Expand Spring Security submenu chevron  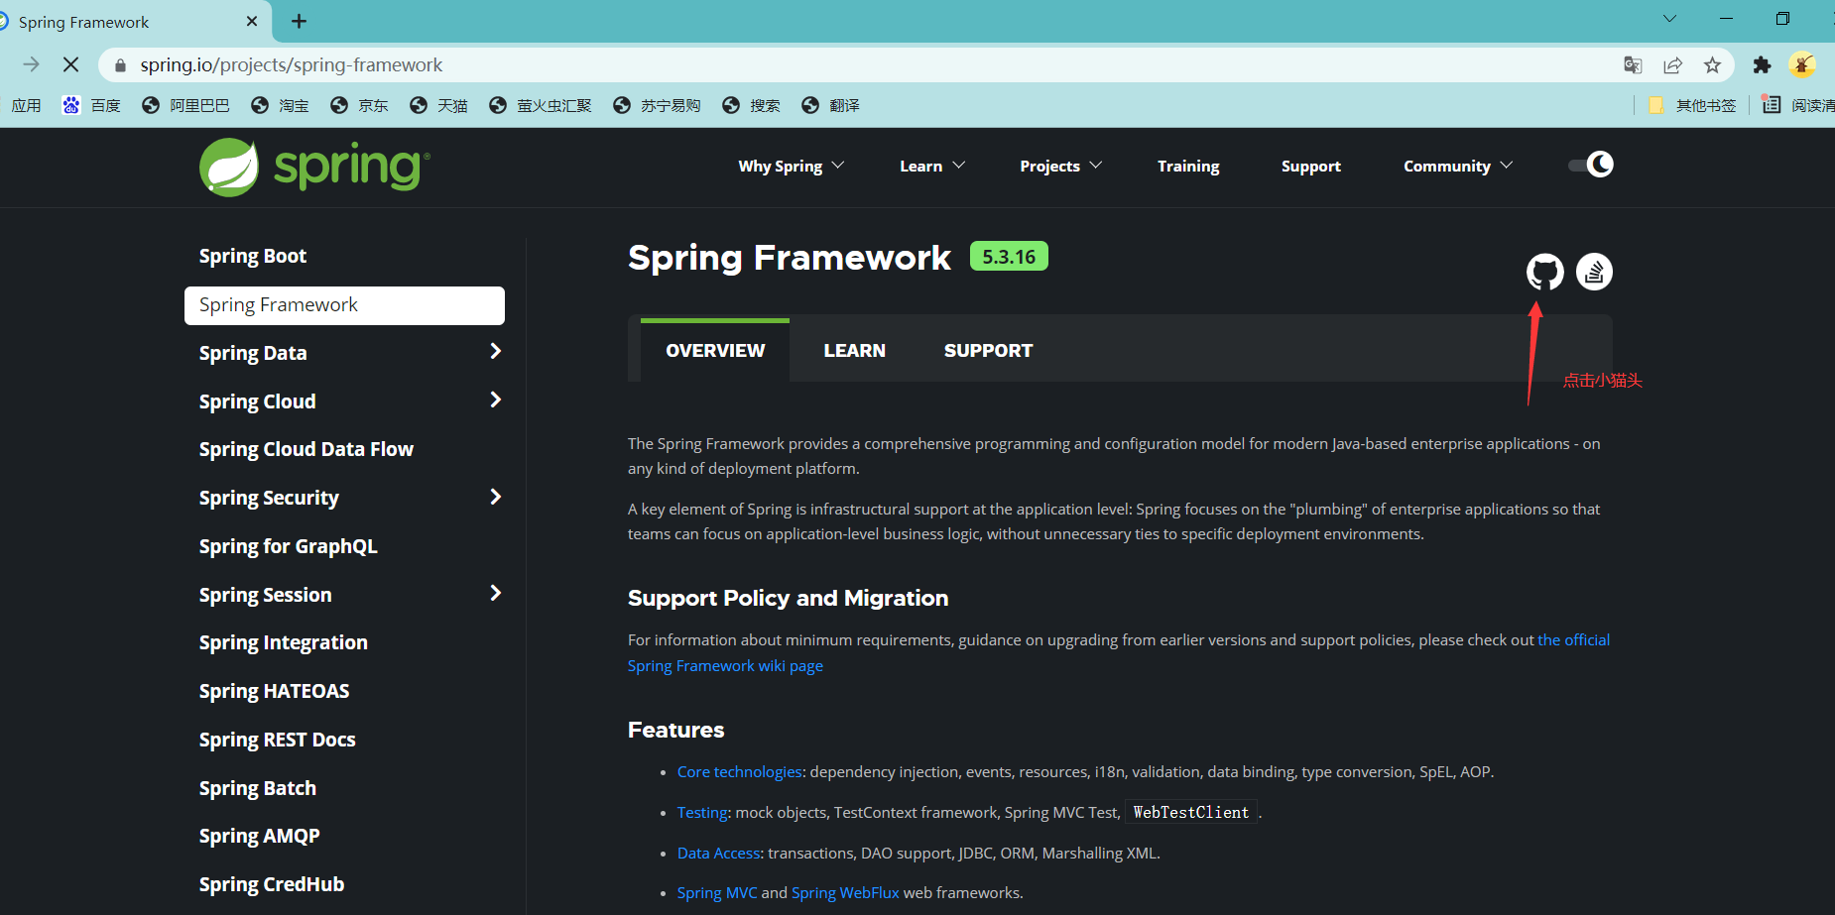pos(495,497)
